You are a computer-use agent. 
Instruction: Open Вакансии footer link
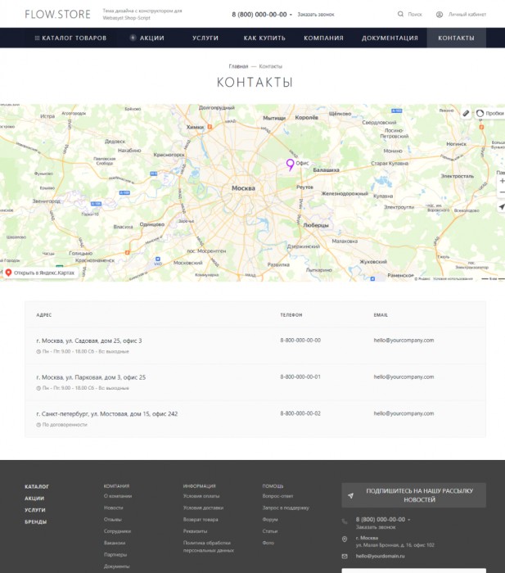115,543
